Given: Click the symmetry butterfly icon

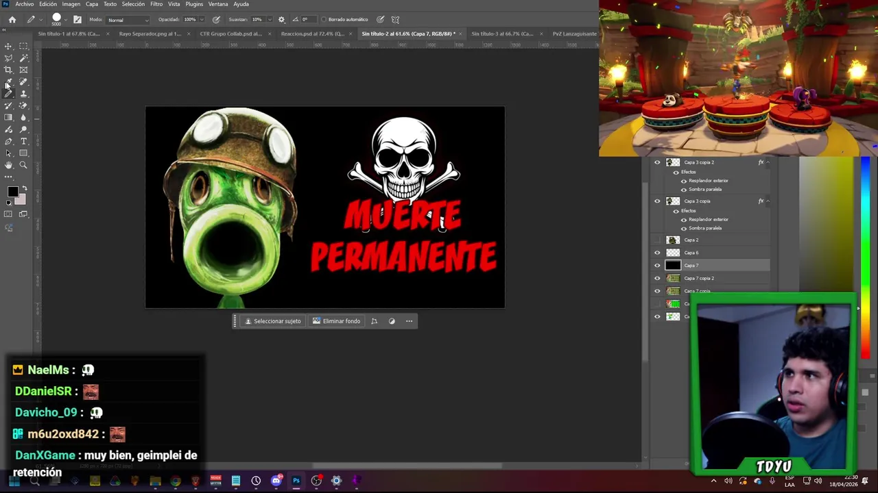Looking at the screenshot, I should tap(395, 19).
